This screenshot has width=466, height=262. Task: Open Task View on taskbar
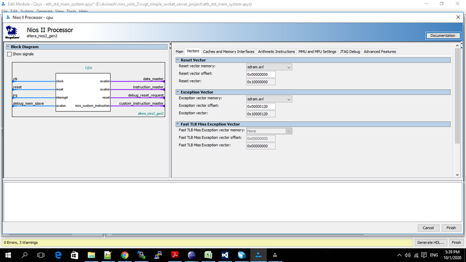pyautogui.click(x=41, y=255)
